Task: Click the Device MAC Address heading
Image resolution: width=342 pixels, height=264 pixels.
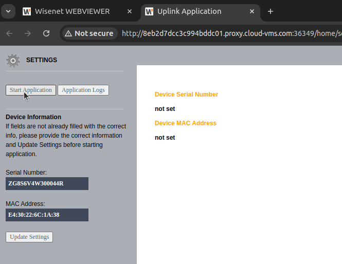Action: 185,123
